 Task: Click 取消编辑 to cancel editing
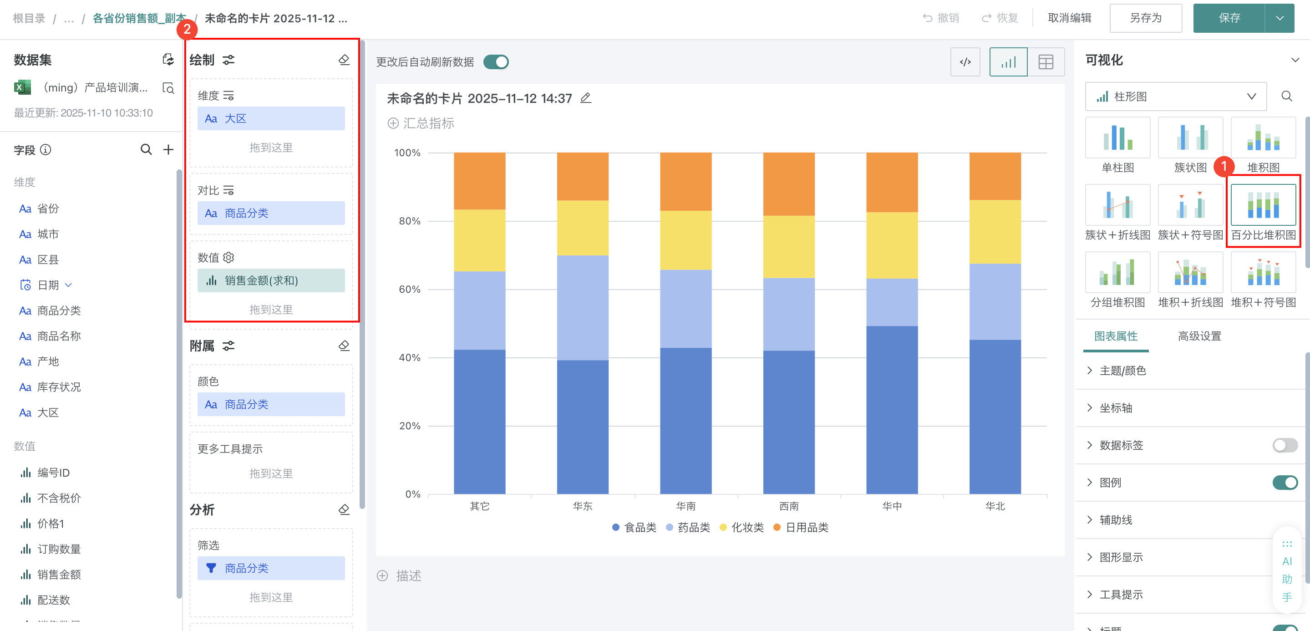(1070, 18)
